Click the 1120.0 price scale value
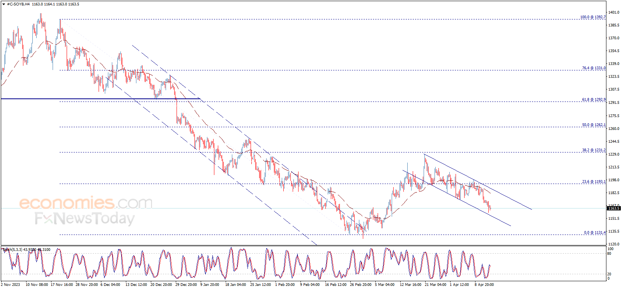The image size is (622, 289). coord(614,244)
